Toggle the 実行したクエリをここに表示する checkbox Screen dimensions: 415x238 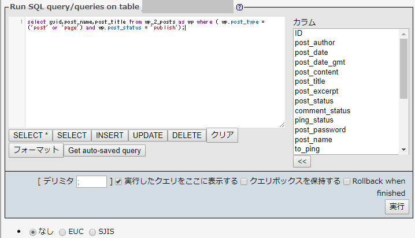click(x=118, y=181)
